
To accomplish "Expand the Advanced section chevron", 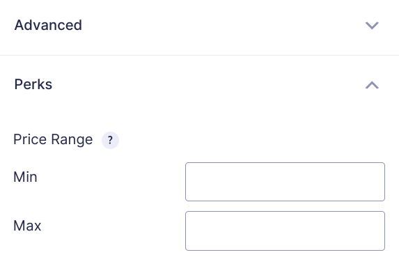I will [372, 26].
